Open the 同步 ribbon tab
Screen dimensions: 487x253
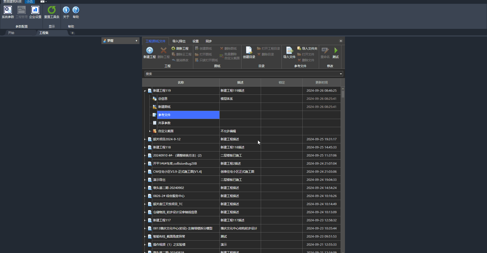click(x=208, y=41)
